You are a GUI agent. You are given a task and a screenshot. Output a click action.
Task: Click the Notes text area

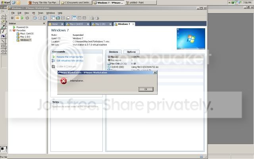click(x=77, y=128)
